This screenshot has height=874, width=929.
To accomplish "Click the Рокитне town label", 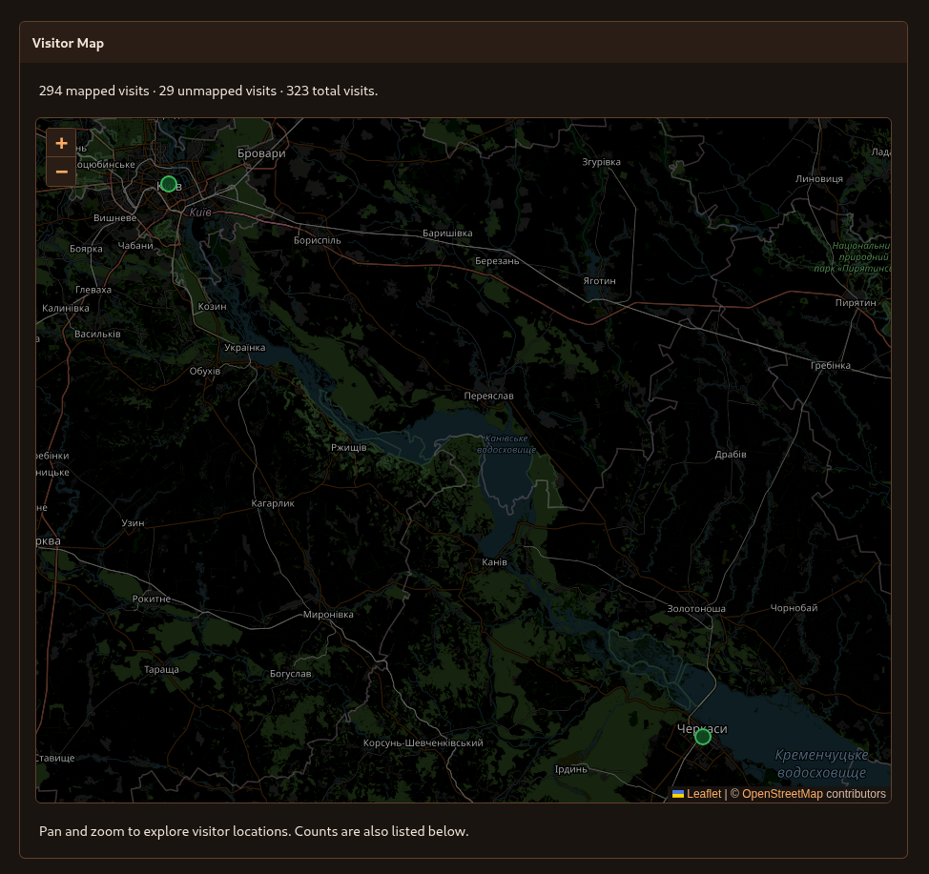I will pos(152,599).
